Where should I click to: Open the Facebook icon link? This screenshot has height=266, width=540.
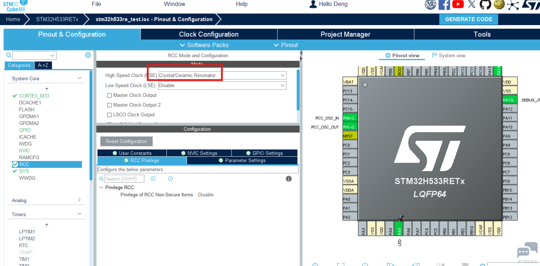point(444,5)
